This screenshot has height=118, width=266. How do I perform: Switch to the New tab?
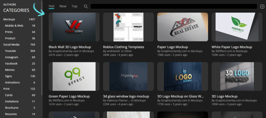point(63,6)
